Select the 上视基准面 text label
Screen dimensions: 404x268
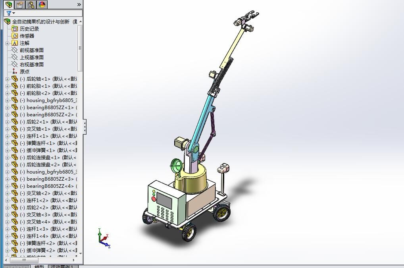point(32,57)
